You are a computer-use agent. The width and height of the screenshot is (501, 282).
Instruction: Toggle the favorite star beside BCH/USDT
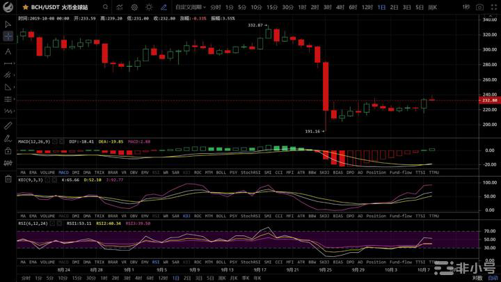pos(26,7)
